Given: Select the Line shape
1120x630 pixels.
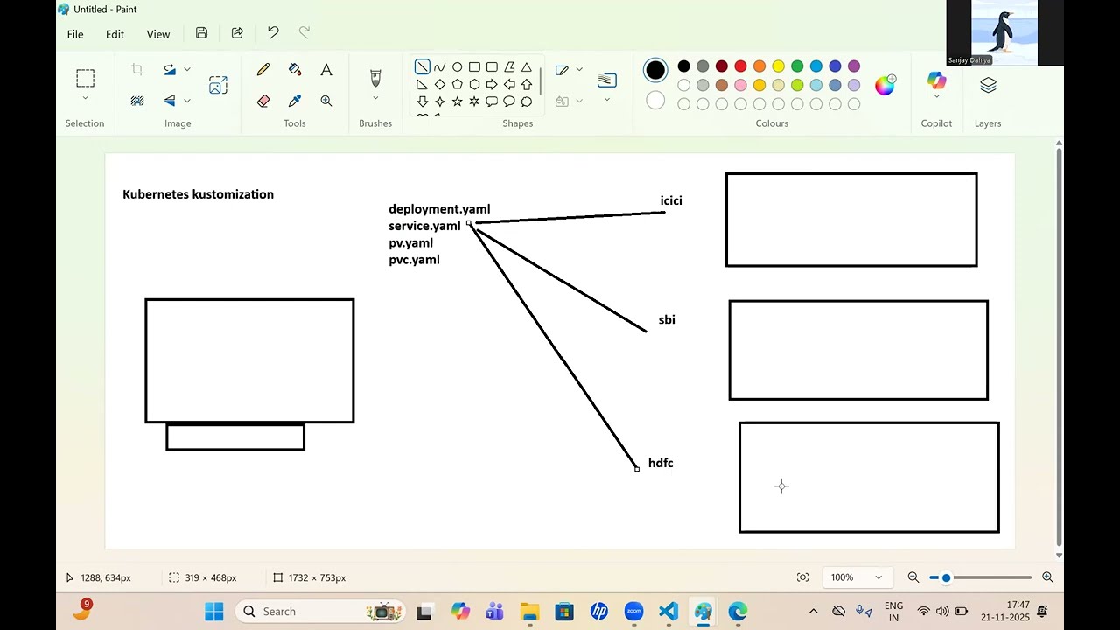Looking at the screenshot, I should (x=423, y=67).
